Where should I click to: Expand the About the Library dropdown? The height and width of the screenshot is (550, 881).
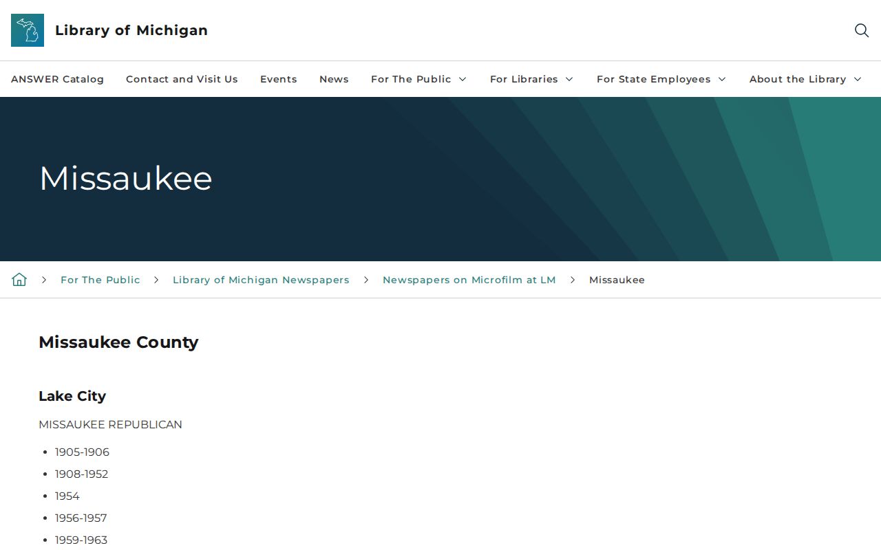point(805,79)
